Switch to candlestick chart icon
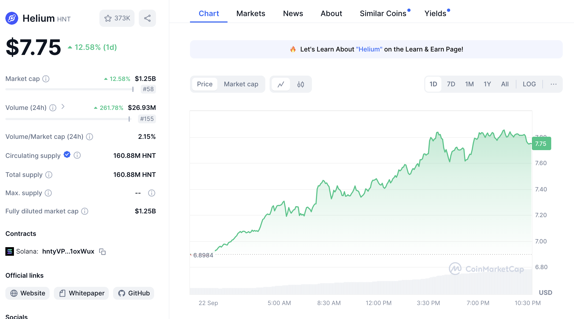 click(x=301, y=84)
